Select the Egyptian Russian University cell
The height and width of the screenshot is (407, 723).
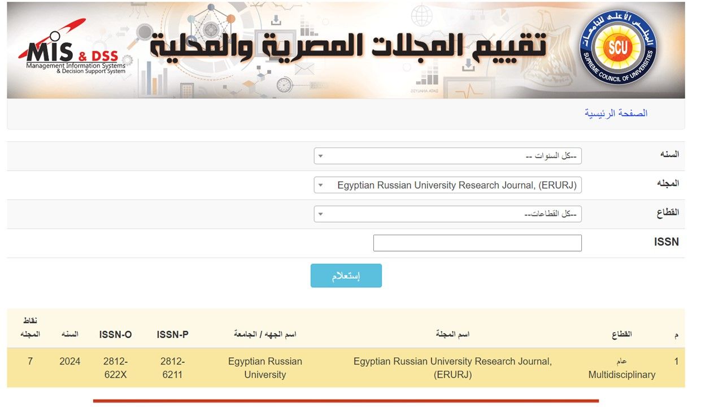coord(265,367)
